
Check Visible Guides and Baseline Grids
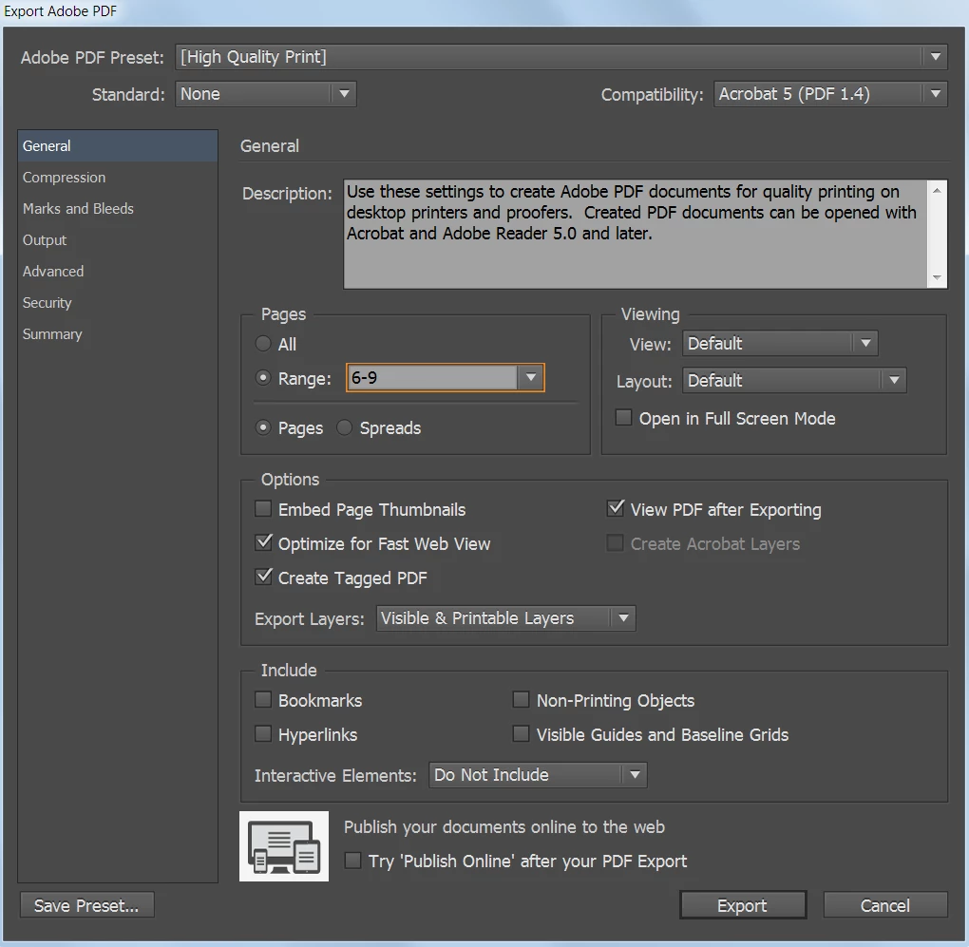click(521, 733)
